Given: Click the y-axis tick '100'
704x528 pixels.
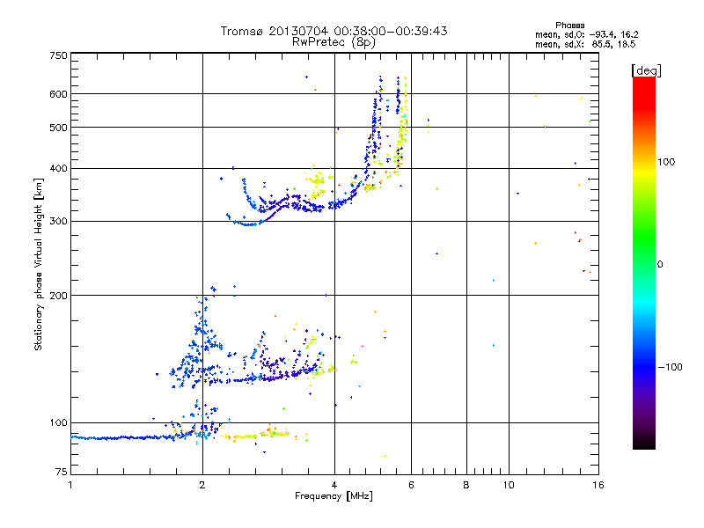Looking at the screenshot, I should click(58, 422).
